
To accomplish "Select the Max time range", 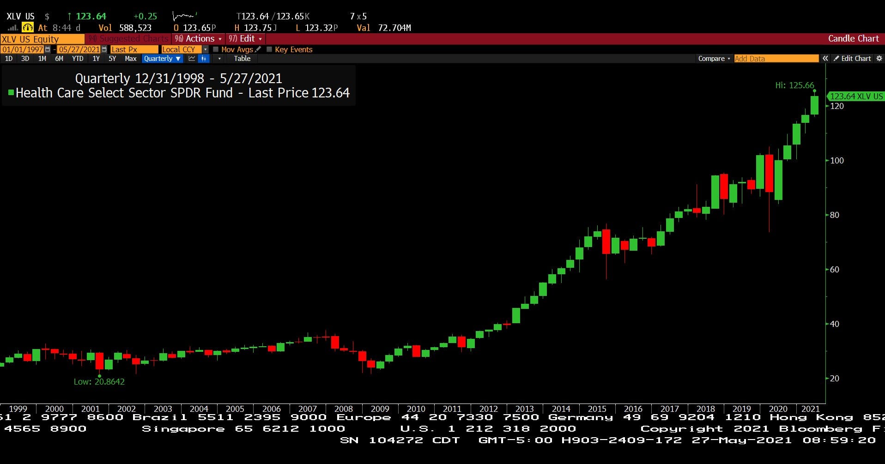I will [x=131, y=59].
